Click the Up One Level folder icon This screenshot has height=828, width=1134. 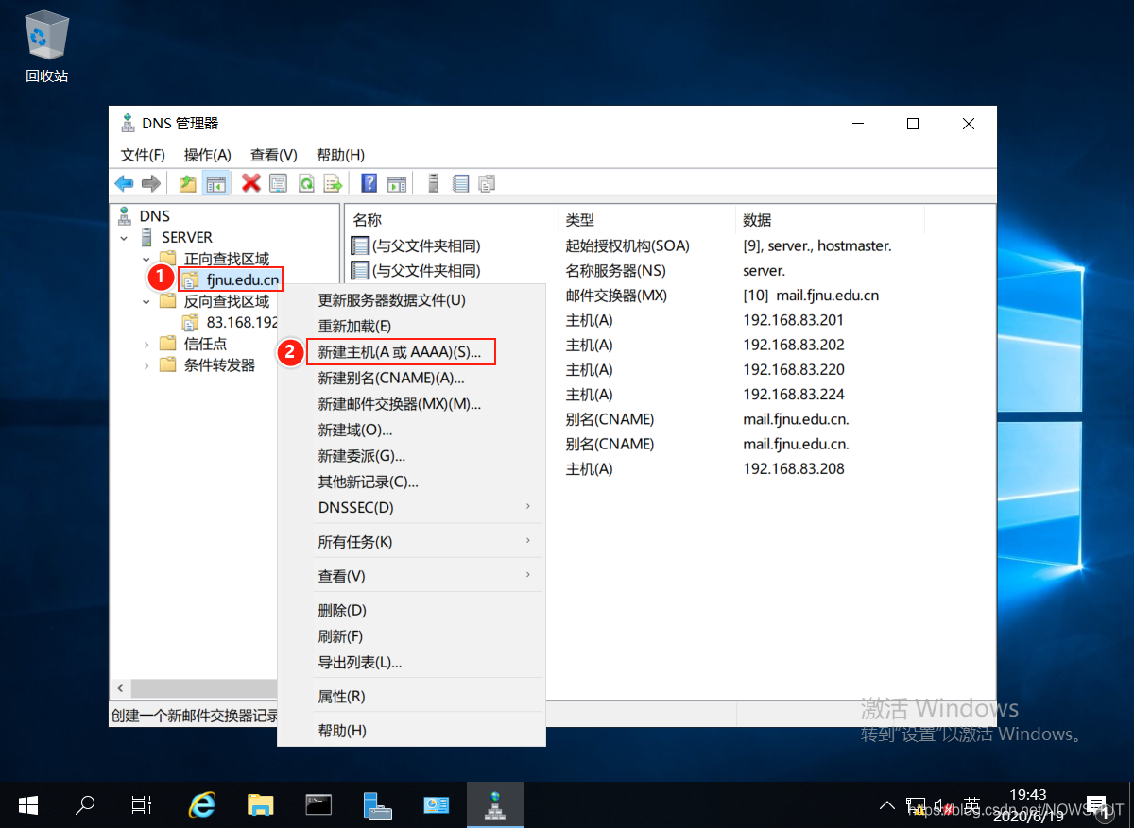tap(188, 183)
